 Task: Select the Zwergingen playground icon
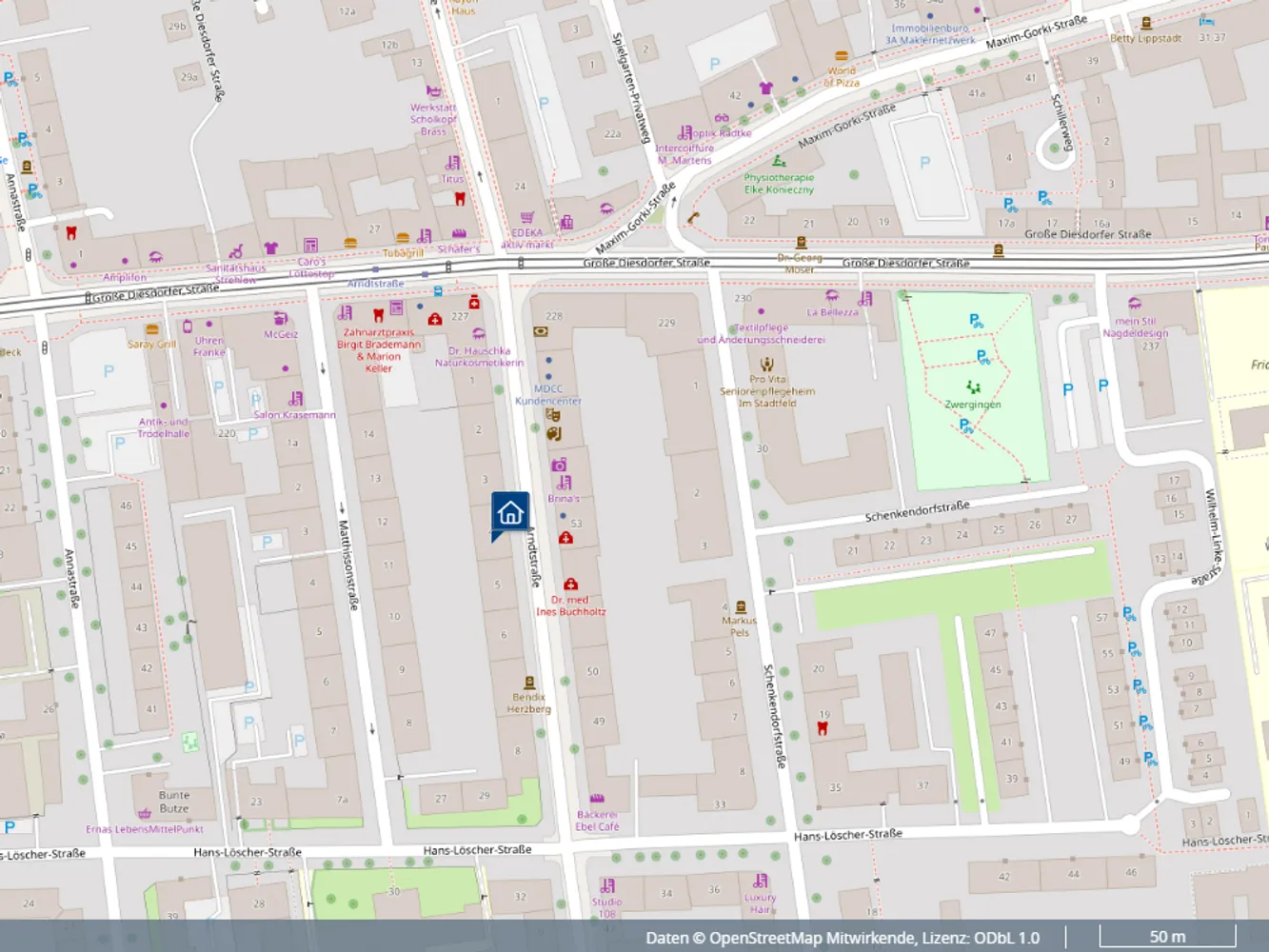[x=973, y=387]
